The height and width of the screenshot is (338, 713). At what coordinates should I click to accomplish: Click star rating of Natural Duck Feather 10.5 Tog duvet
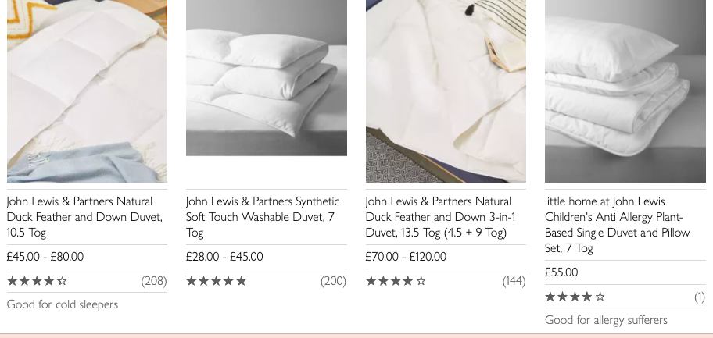coord(38,281)
